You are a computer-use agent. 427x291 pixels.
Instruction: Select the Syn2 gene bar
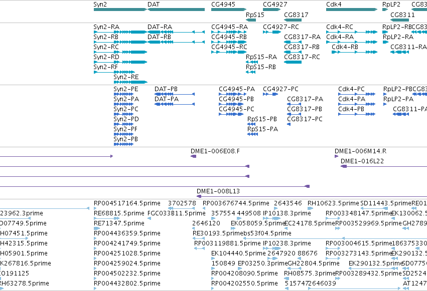pos(120,10)
